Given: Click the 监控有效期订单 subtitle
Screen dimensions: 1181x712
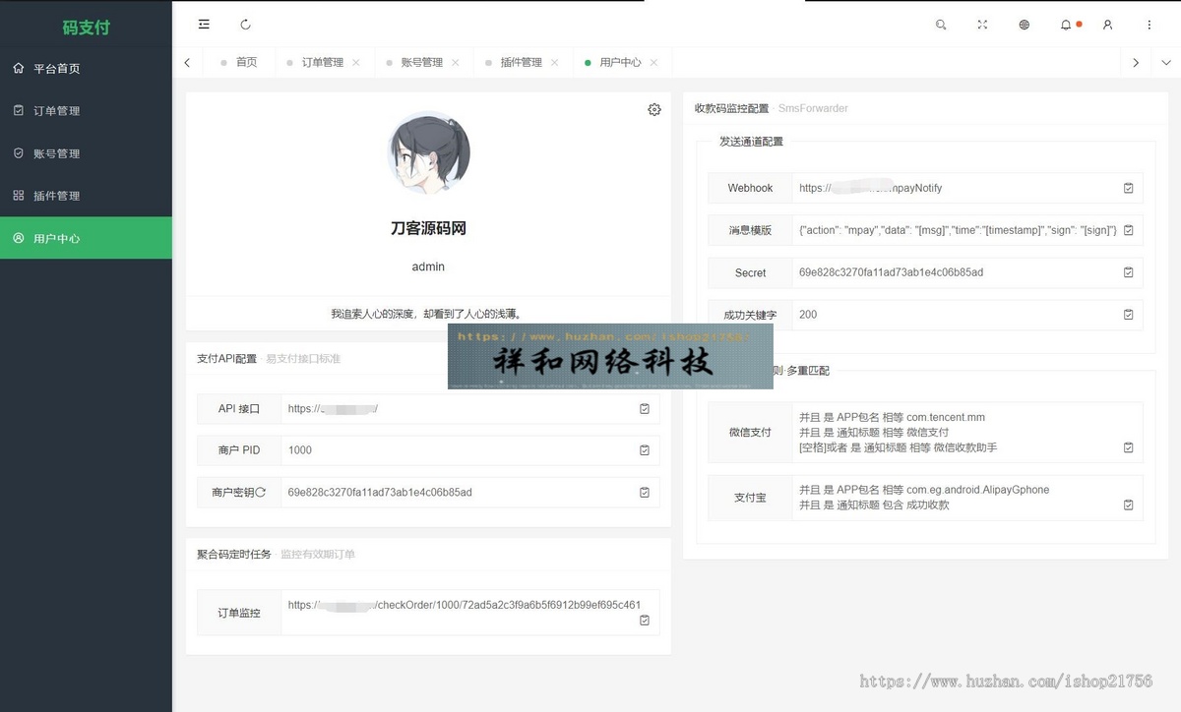Looking at the screenshot, I should click(318, 554).
